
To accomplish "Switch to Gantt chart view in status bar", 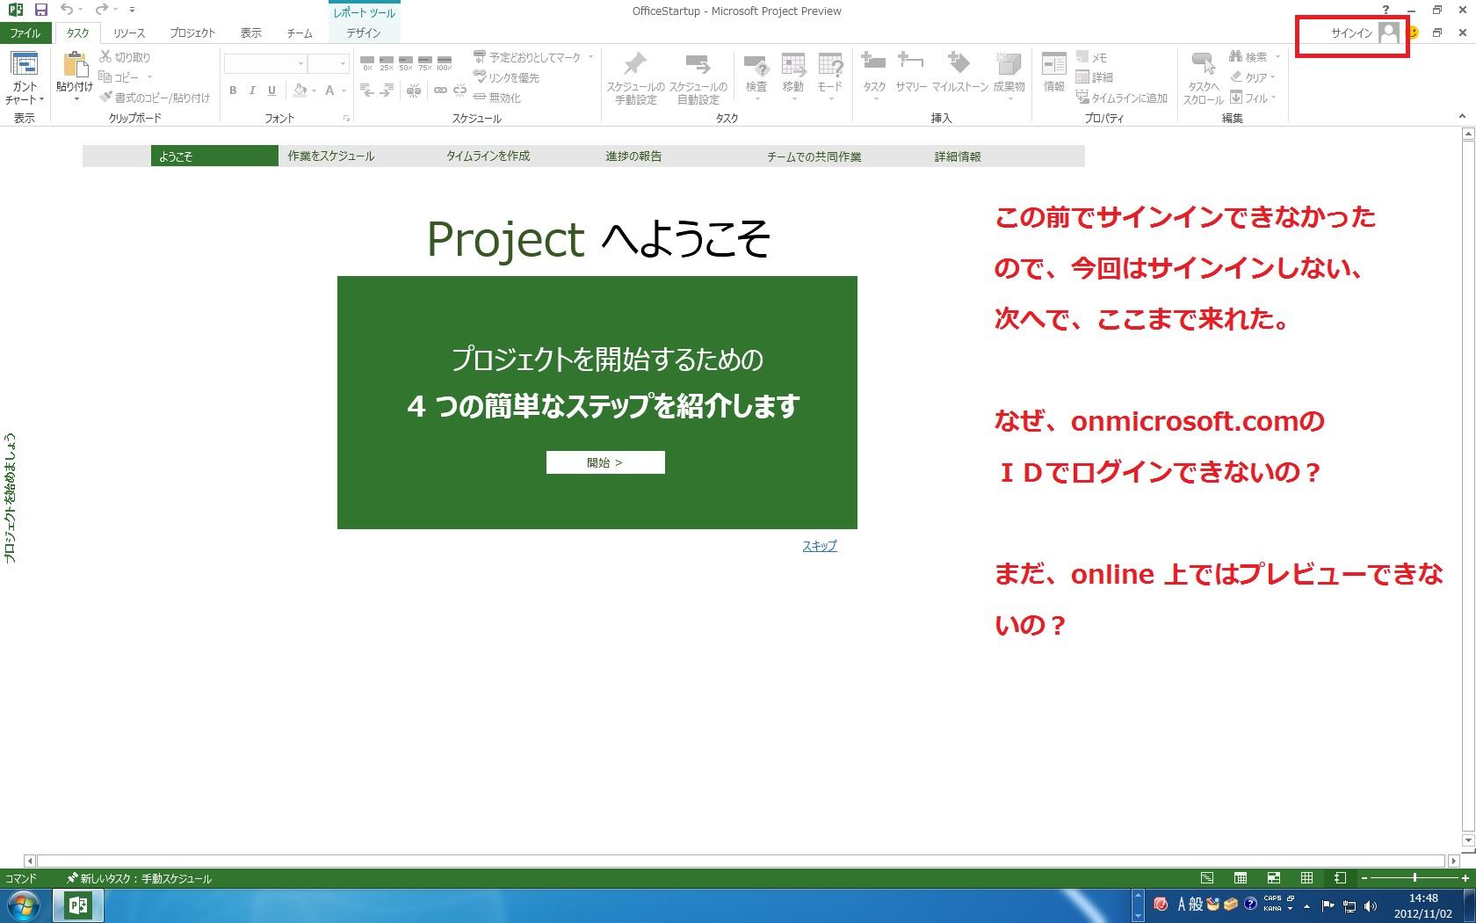I will 1207,878.
